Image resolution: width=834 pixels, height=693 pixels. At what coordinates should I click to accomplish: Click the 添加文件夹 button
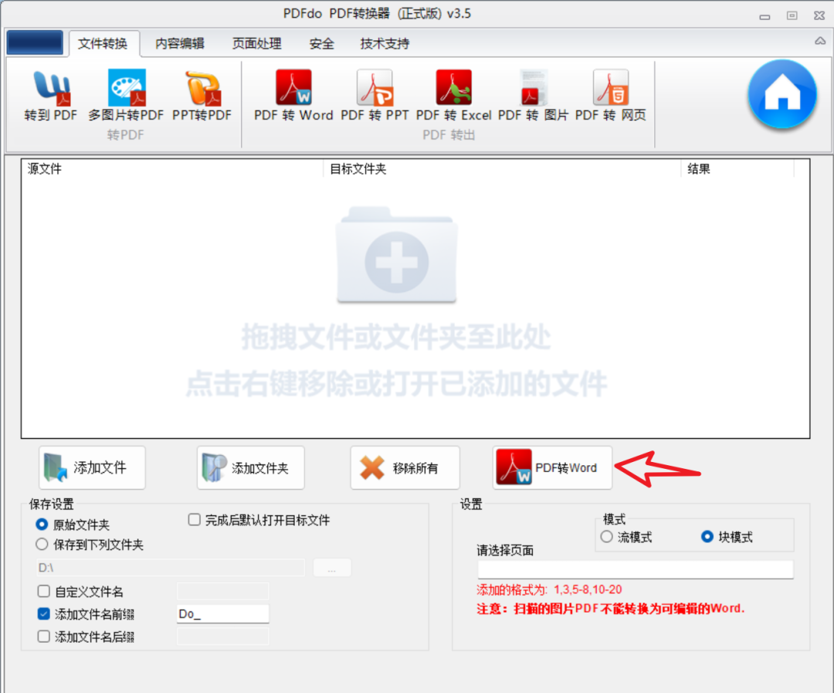250,468
